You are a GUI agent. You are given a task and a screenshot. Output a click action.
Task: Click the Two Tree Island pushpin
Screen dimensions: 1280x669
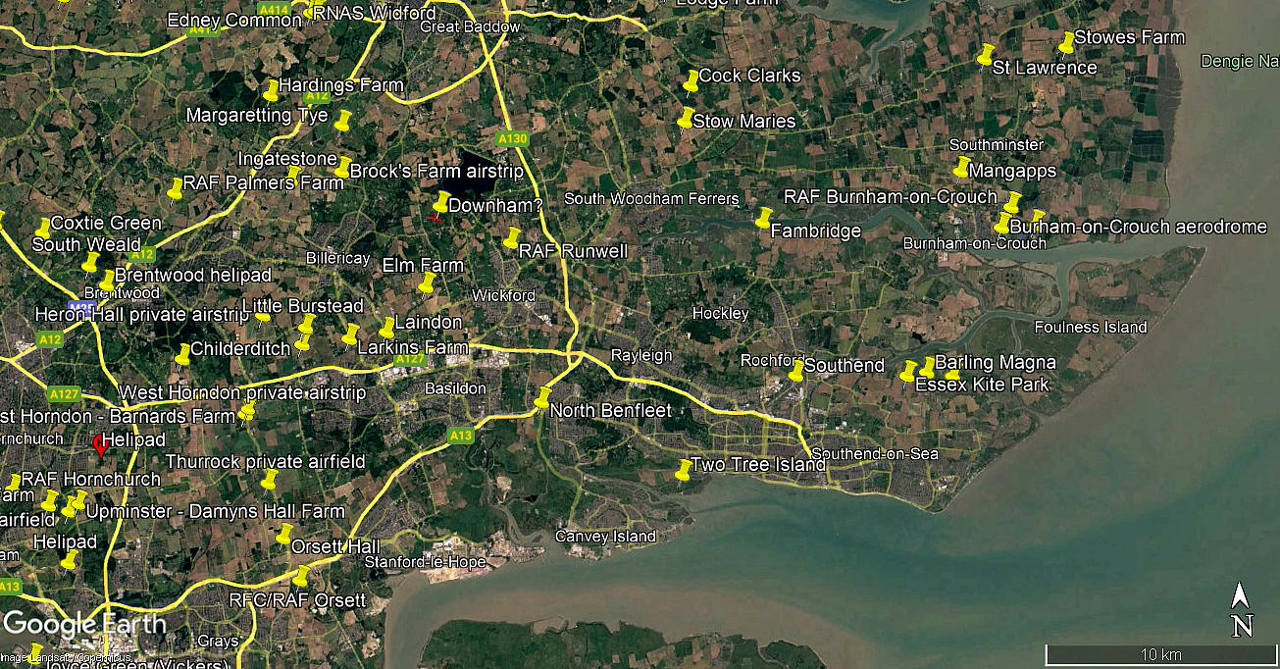(x=684, y=470)
